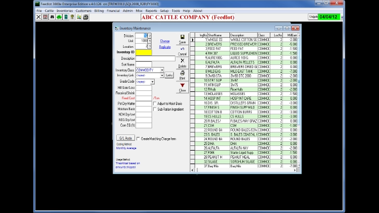Click the Fixed Cost input field
The height and width of the screenshot is (213, 379).
point(144,98)
